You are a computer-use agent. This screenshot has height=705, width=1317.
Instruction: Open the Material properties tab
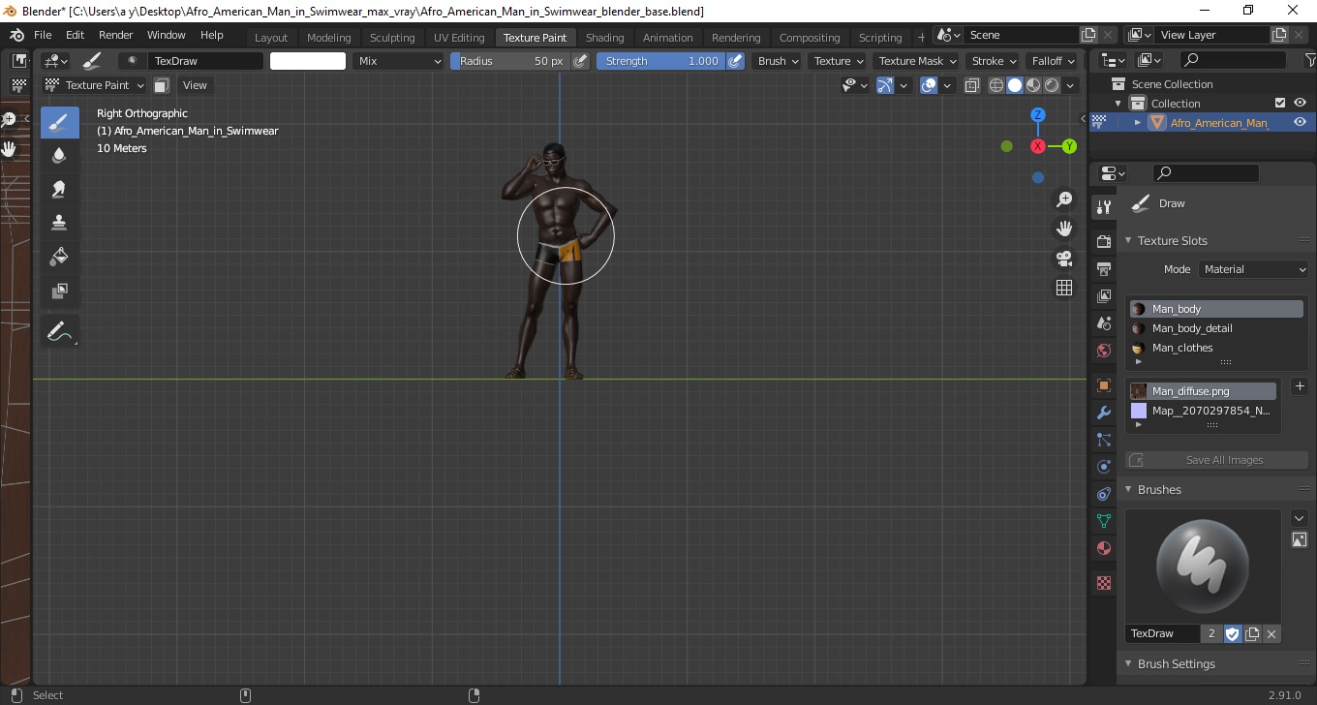[1103, 548]
